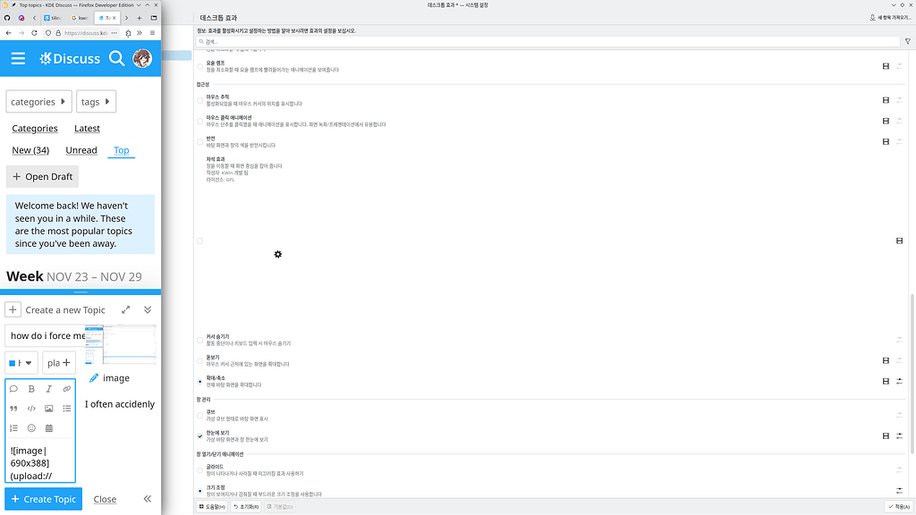916x515 pixels.
Task: Toggle bold formatting in the composer
Action: [30, 389]
